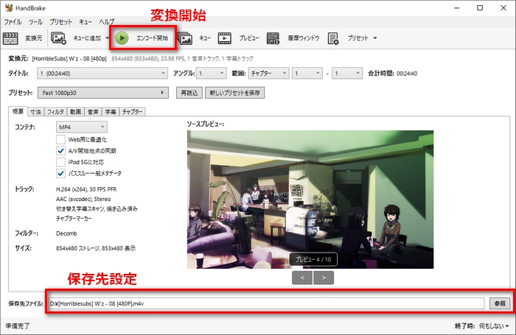516x335 pixels.
Task: Open プレビュー from the toolbar
Action: (249, 38)
